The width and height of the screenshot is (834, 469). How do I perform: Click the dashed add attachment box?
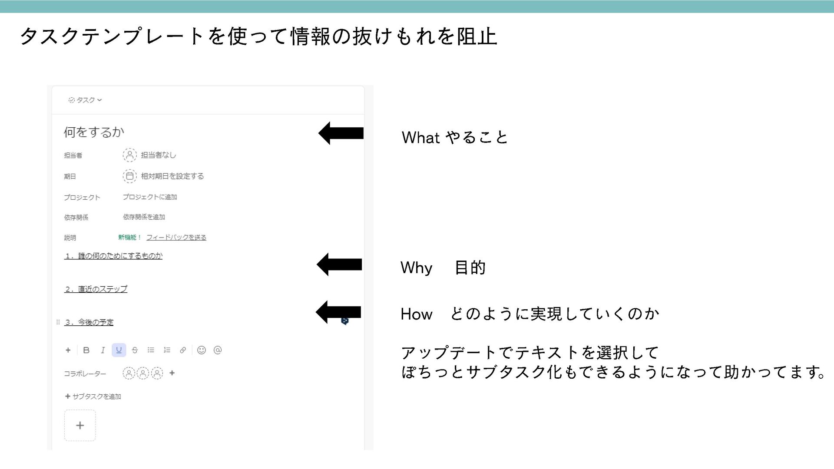pos(80,426)
